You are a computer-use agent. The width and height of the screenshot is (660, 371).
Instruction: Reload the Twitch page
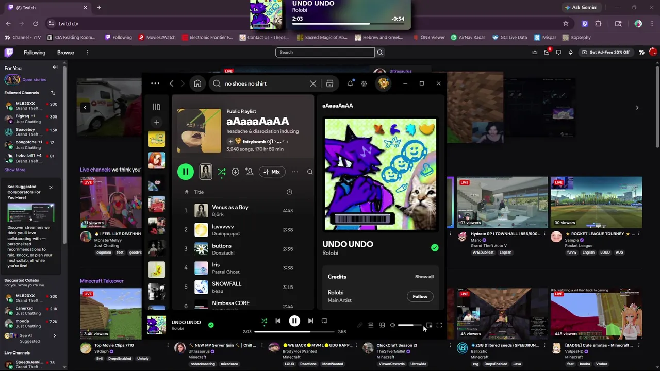35,24
